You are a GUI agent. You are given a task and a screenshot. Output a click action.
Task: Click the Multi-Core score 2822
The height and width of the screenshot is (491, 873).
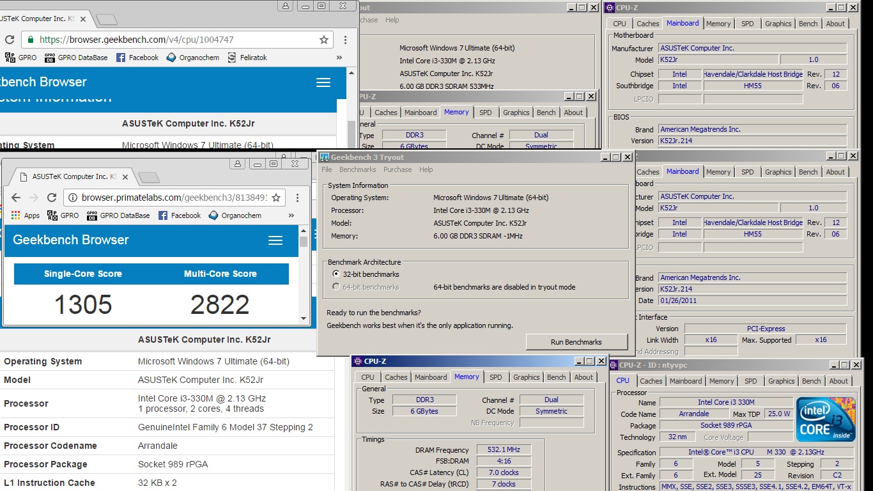click(220, 305)
